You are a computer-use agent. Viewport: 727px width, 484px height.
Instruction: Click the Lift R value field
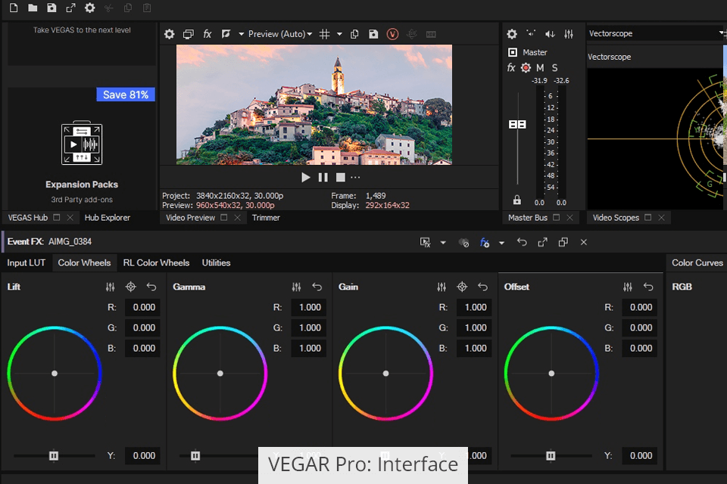143,307
